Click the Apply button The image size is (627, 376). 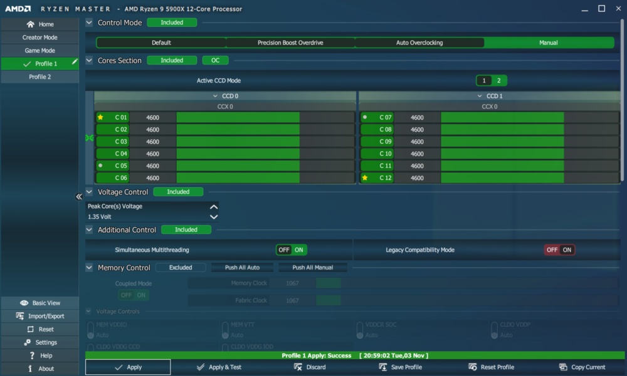(x=128, y=367)
